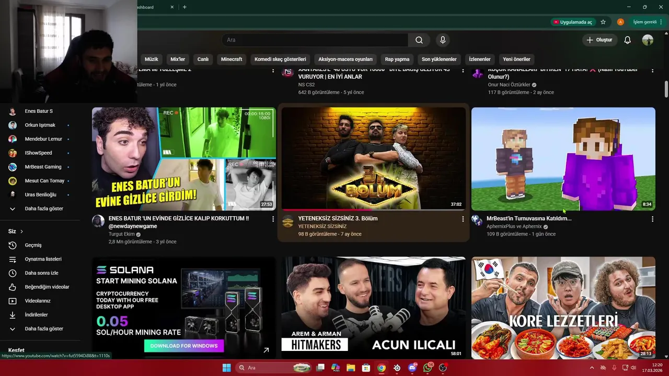Open Daha sonra izle watch later
669x376 pixels.
tap(42, 273)
